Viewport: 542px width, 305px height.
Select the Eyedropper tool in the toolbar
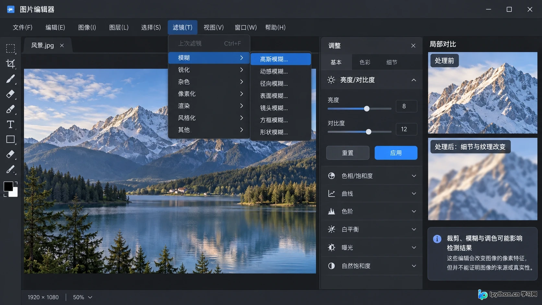[11, 170]
